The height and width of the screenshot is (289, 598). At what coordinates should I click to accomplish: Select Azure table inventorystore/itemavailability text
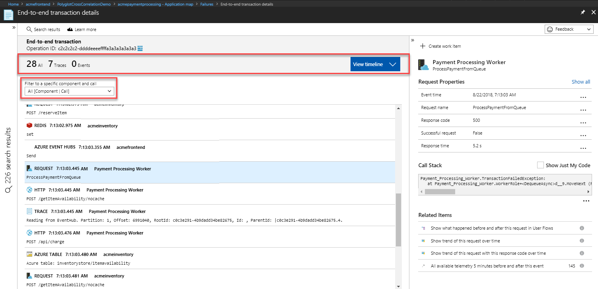point(78,263)
